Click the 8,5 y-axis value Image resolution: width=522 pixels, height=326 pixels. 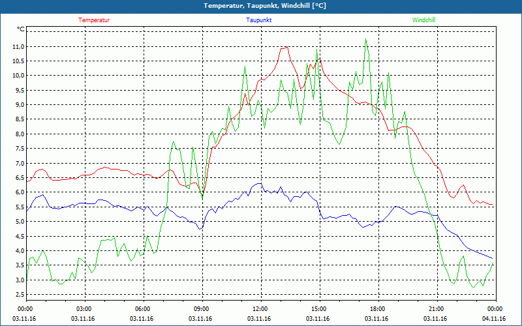tap(19, 119)
